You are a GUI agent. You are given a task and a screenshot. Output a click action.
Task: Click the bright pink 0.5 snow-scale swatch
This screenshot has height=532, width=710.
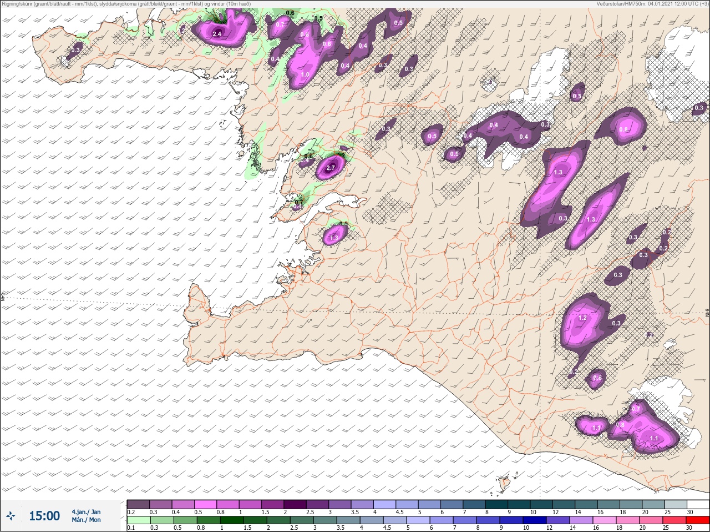pos(205,504)
